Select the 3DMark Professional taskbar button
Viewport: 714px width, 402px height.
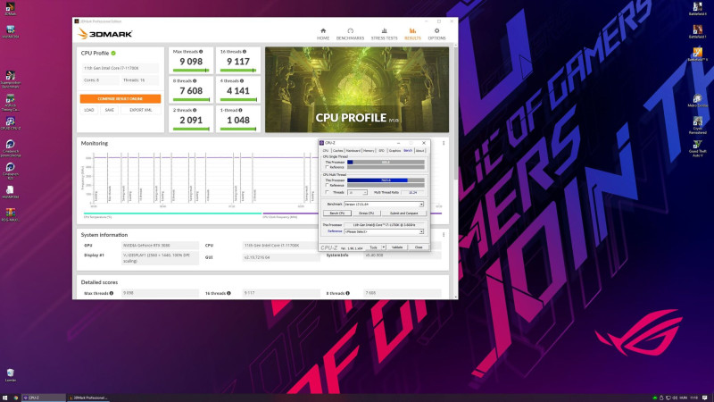pyautogui.click(x=87, y=398)
